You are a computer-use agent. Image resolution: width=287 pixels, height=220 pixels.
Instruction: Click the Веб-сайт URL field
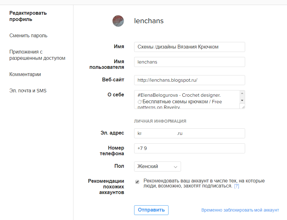189,80
